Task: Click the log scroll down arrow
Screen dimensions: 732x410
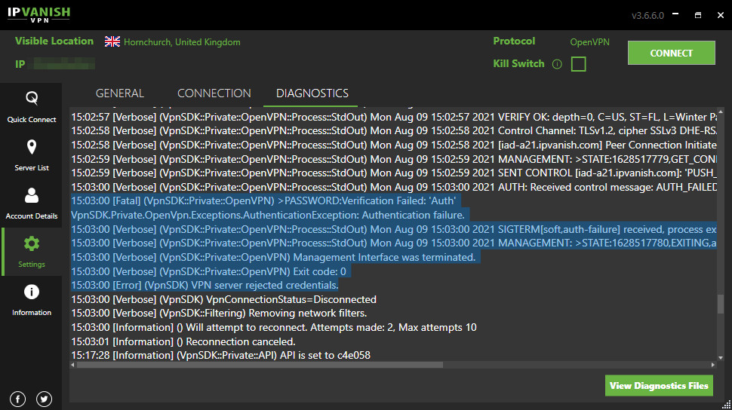Action: coord(721,358)
